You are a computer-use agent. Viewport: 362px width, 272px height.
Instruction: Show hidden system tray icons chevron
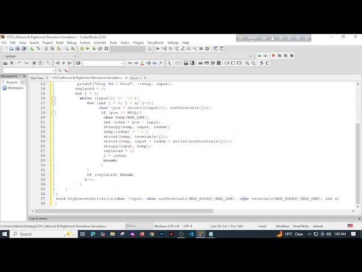point(309,234)
